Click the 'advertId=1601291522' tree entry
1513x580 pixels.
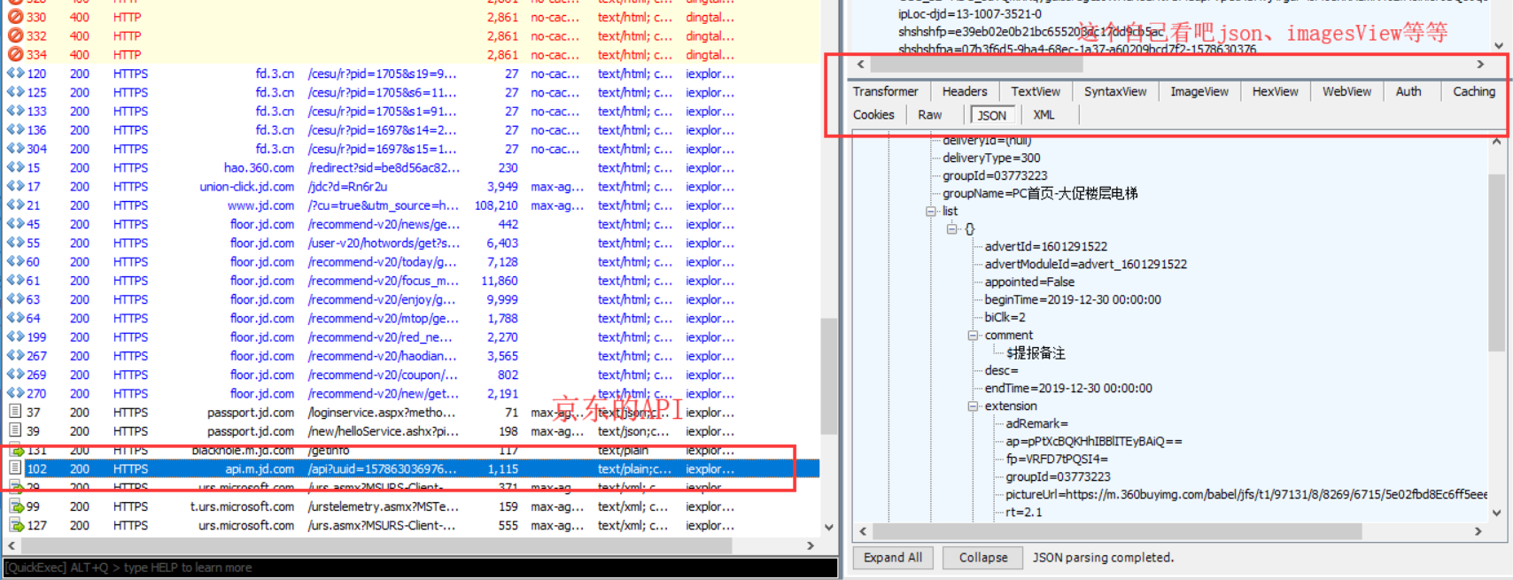(1045, 246)
